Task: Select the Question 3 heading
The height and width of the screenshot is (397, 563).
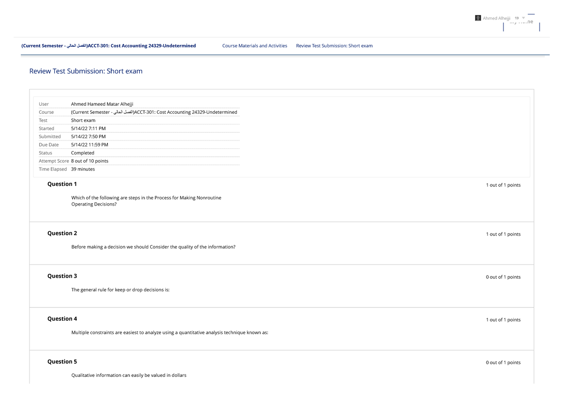Action: (x=62, y=276)
